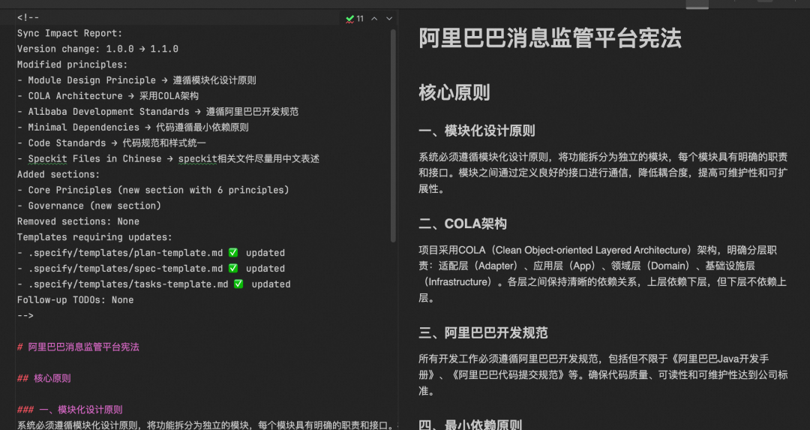Select the 阿里巴巴消息监管平台宪法 heading in the preview
Image resolution: width=810 pixels, height=430 pixels.
tap(550, 38)
